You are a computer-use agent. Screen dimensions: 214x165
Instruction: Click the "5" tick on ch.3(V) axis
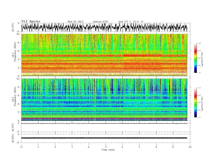pos(19,123)
